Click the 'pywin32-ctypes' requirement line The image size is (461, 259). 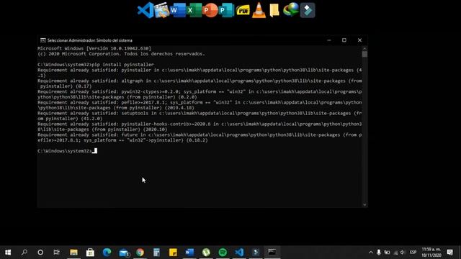200,94
